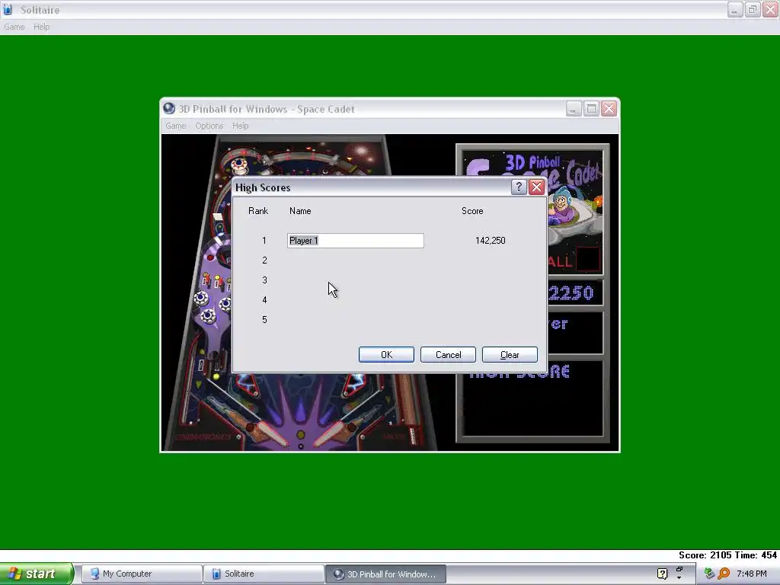This screenshot has height=585, width=780.
Task: Maximize the 3D Pinball window
Action: [x=591, y=108]
